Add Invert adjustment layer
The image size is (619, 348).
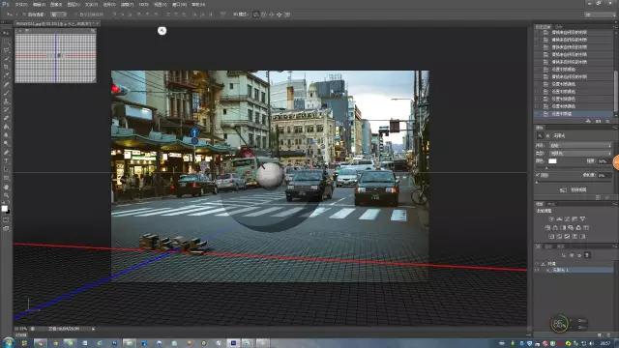coord(551,236)
